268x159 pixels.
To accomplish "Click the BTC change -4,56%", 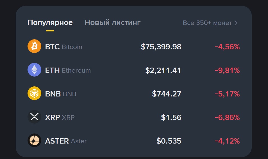I will (x=227, y=47).
